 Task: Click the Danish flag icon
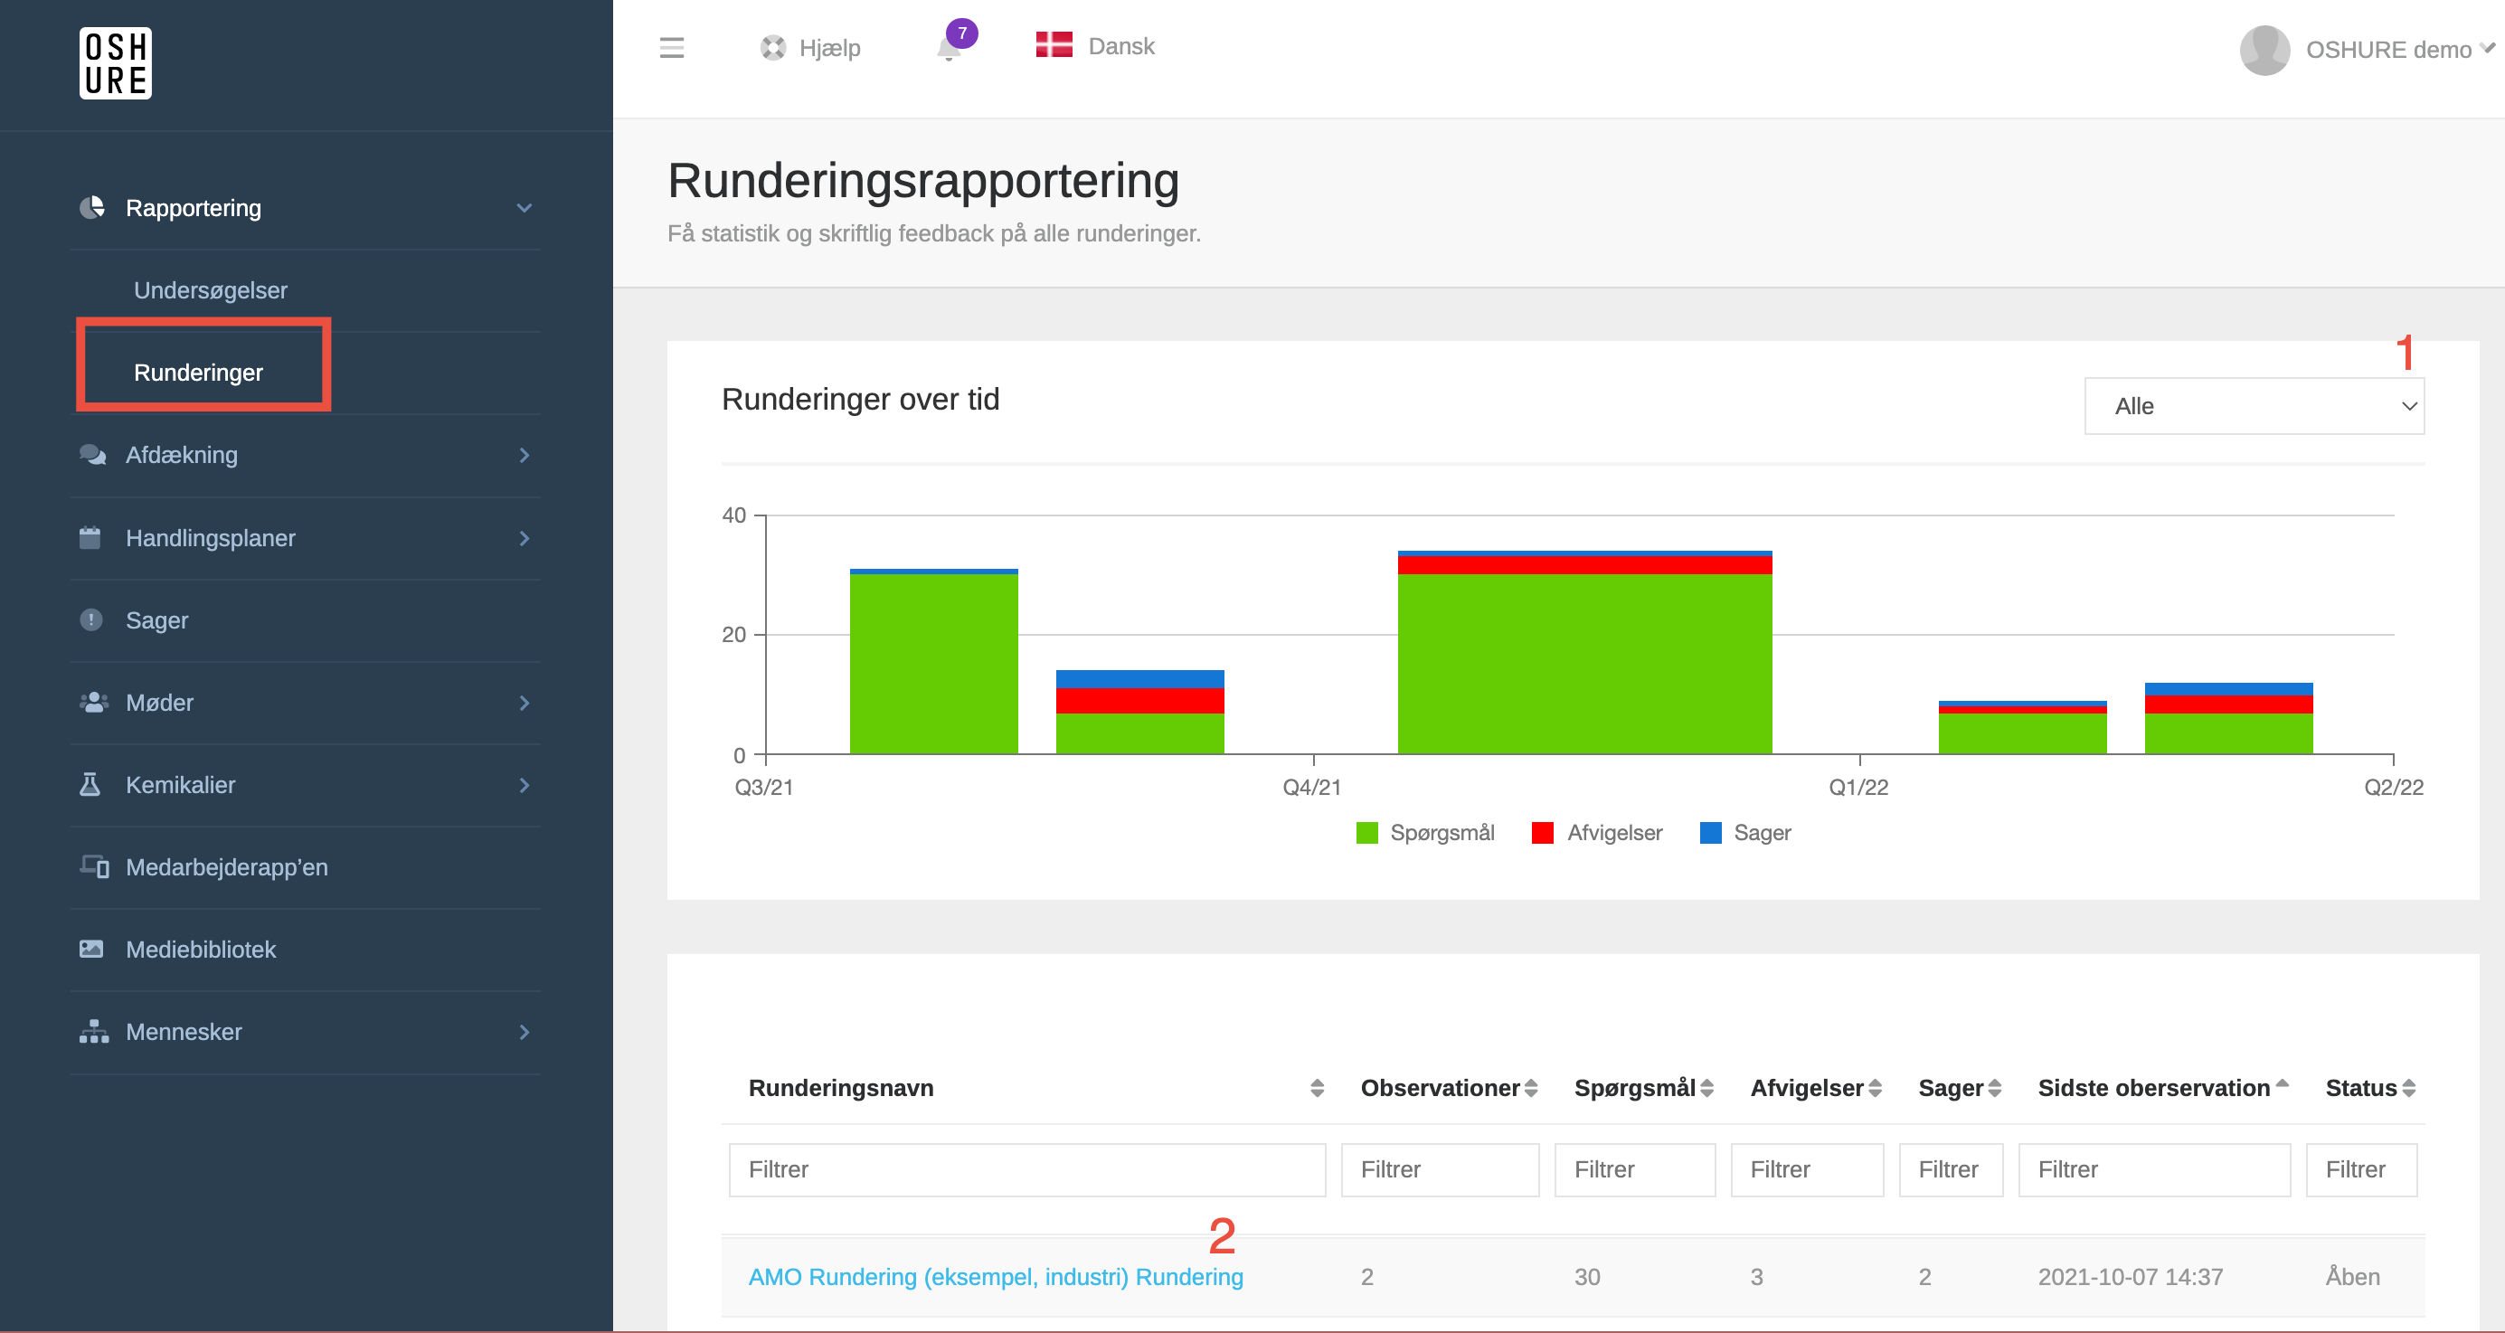point(1054,46)
